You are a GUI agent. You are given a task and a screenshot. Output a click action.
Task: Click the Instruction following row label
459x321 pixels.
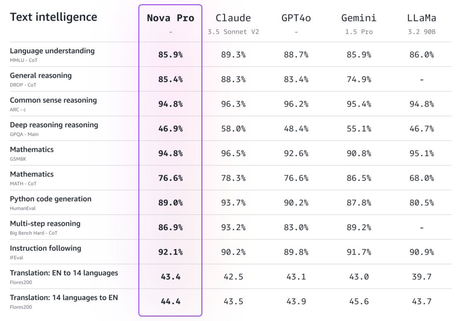[46, 248]
